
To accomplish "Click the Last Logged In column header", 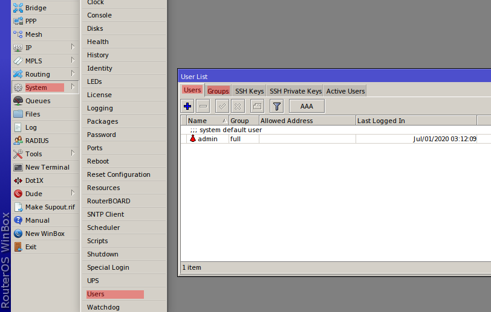I will click(x=416, y=121).
